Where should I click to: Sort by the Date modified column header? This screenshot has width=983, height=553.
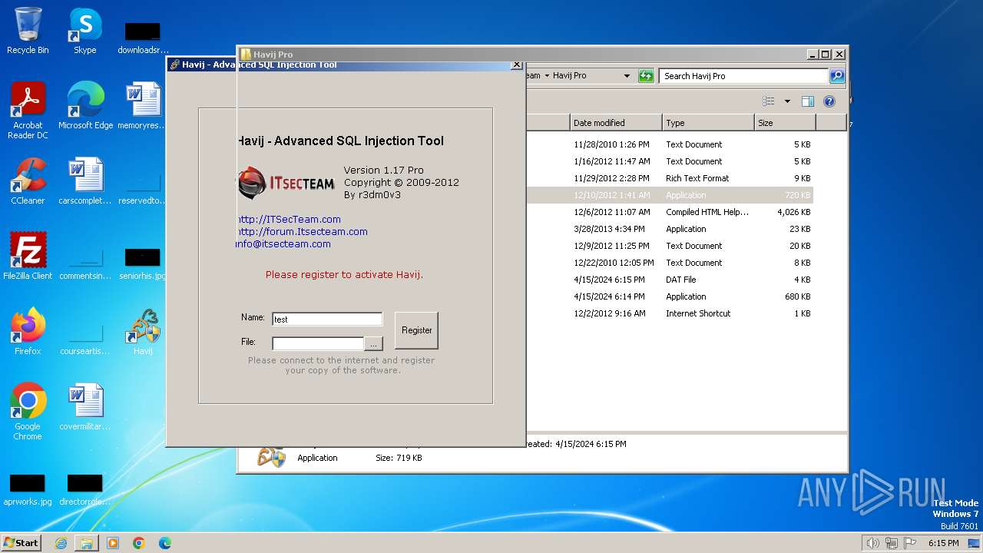616,123
